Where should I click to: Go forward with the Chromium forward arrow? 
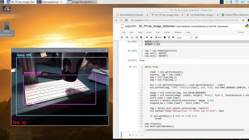coord(121,20)
